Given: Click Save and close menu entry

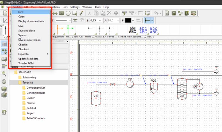Looking at the screenshot, I should pos(26,31).
